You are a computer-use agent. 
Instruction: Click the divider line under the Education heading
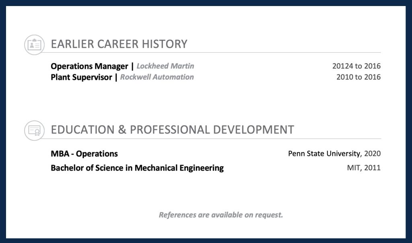(241, 139)
